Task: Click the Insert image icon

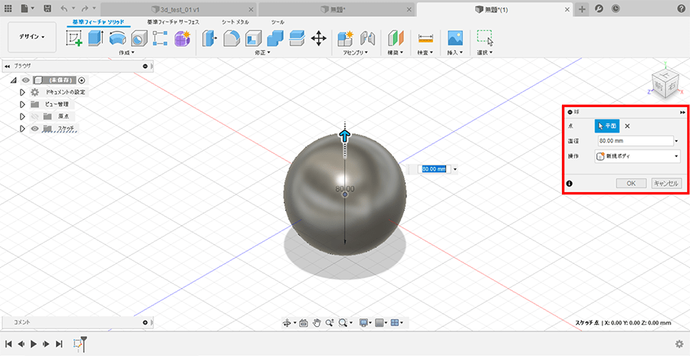Action: point(455,38)
